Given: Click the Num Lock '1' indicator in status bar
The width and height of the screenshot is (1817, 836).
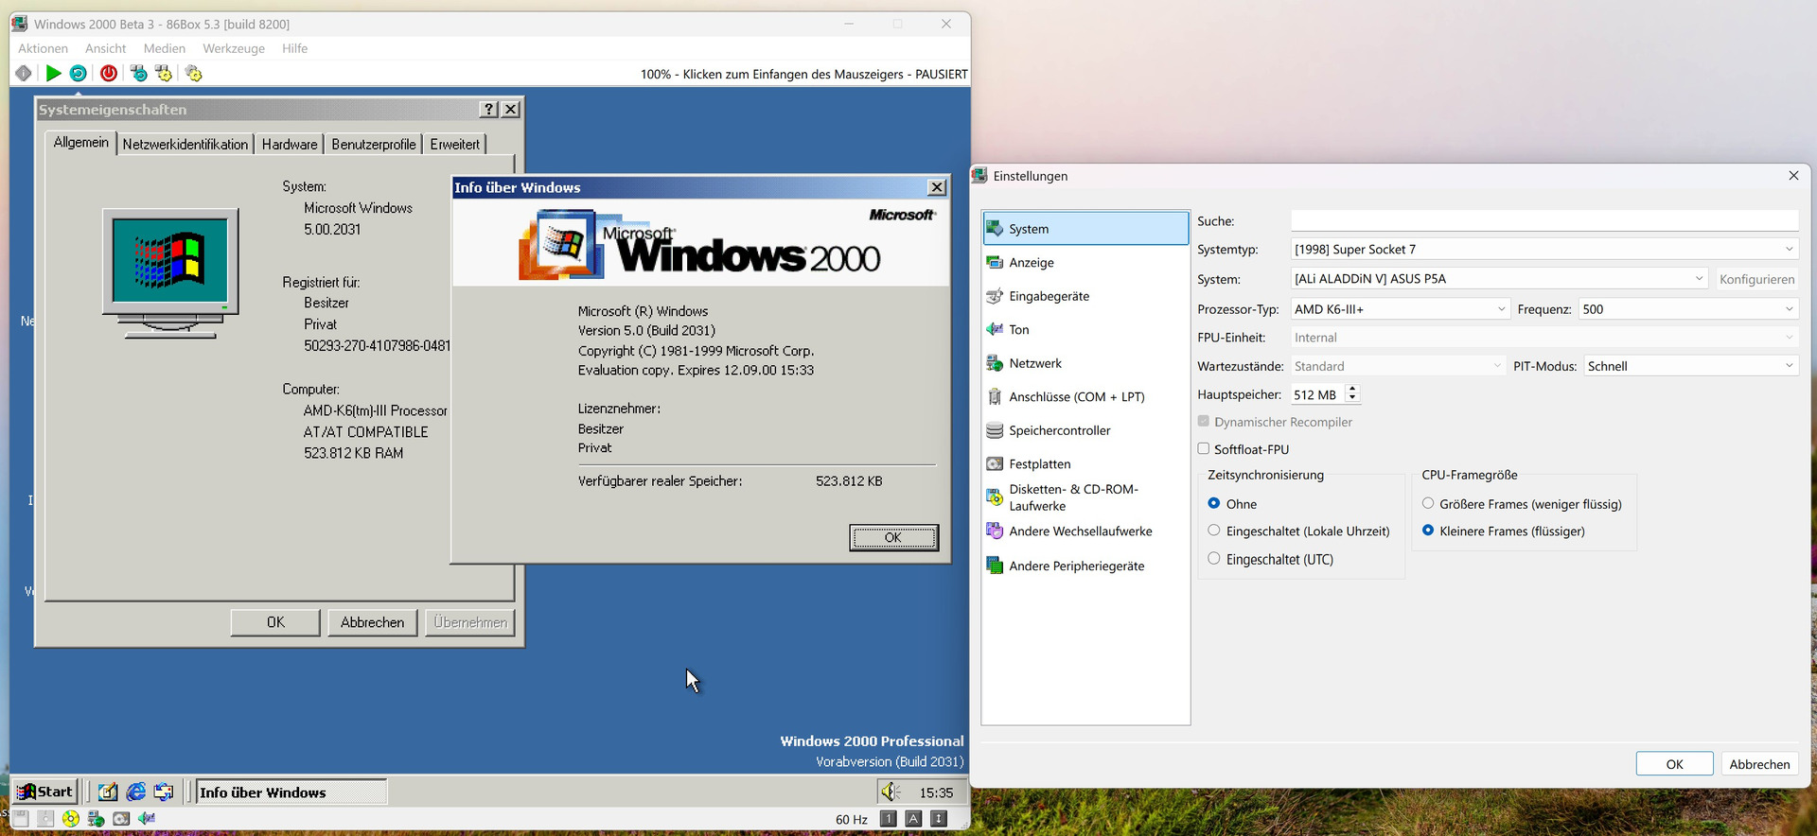Looking at the screenshot, I should (x=888, y=819).
